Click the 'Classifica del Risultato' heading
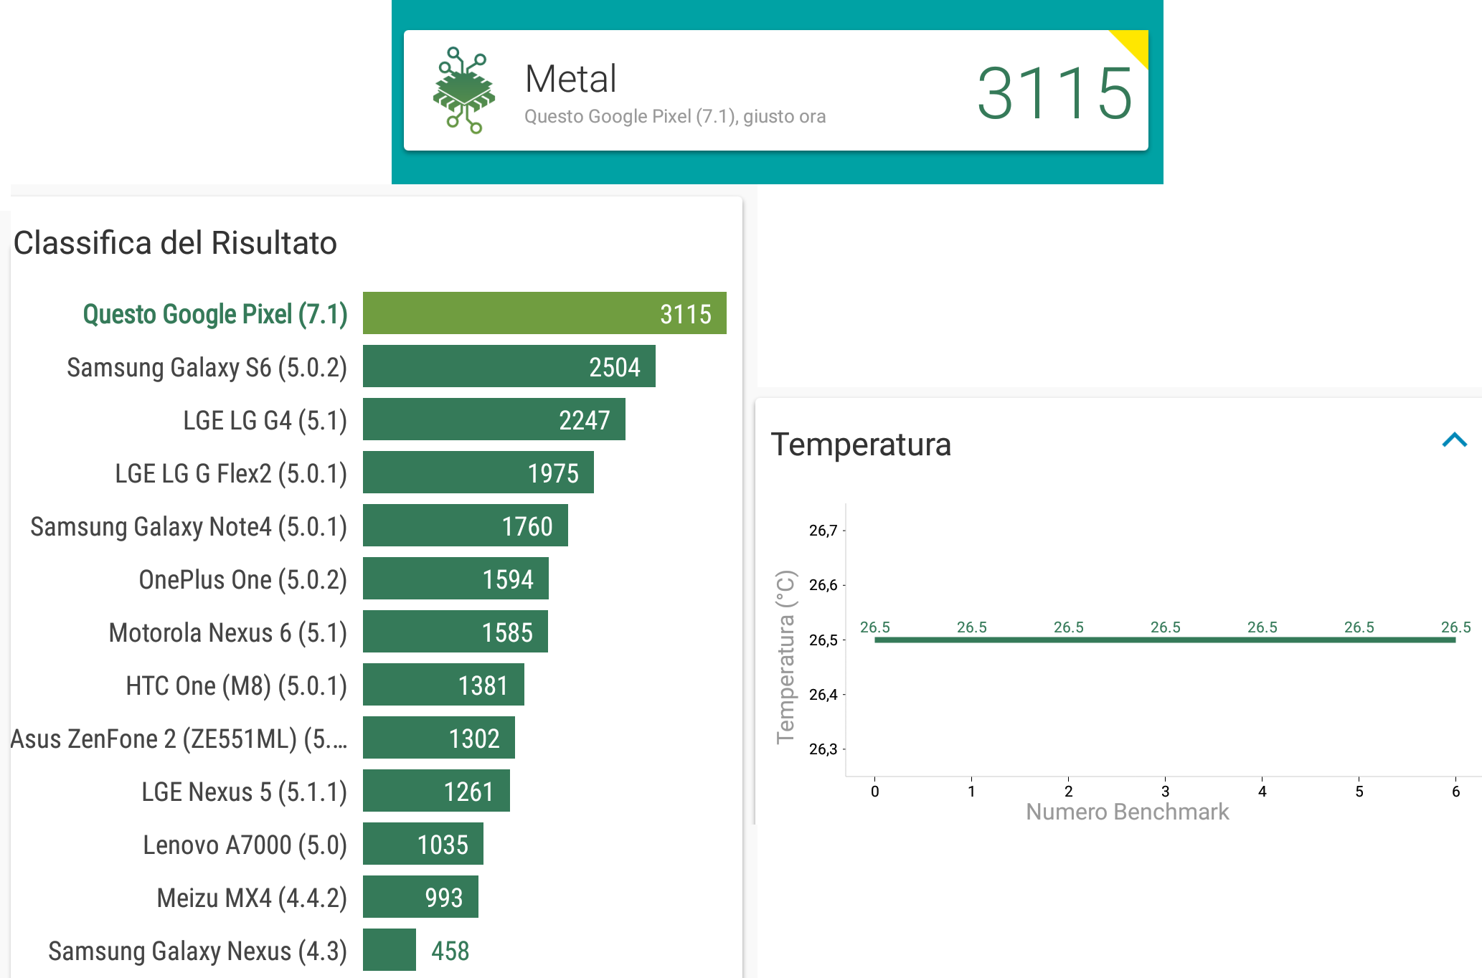The height and width of the screenshot is (978, 1482). [175, 242]
